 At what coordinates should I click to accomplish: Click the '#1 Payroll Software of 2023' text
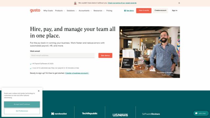pyautogui.click(x=43, y=64)
